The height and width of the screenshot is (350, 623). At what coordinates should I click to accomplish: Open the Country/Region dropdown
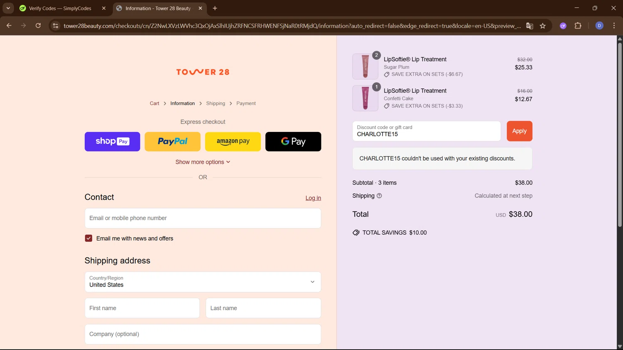[203, 282]
